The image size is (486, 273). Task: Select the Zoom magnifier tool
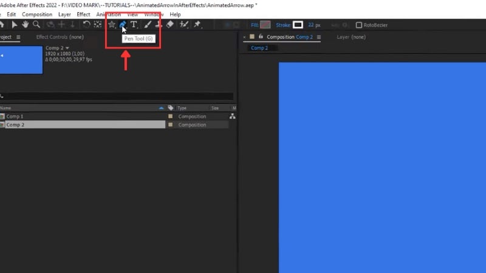pos(36,24)
